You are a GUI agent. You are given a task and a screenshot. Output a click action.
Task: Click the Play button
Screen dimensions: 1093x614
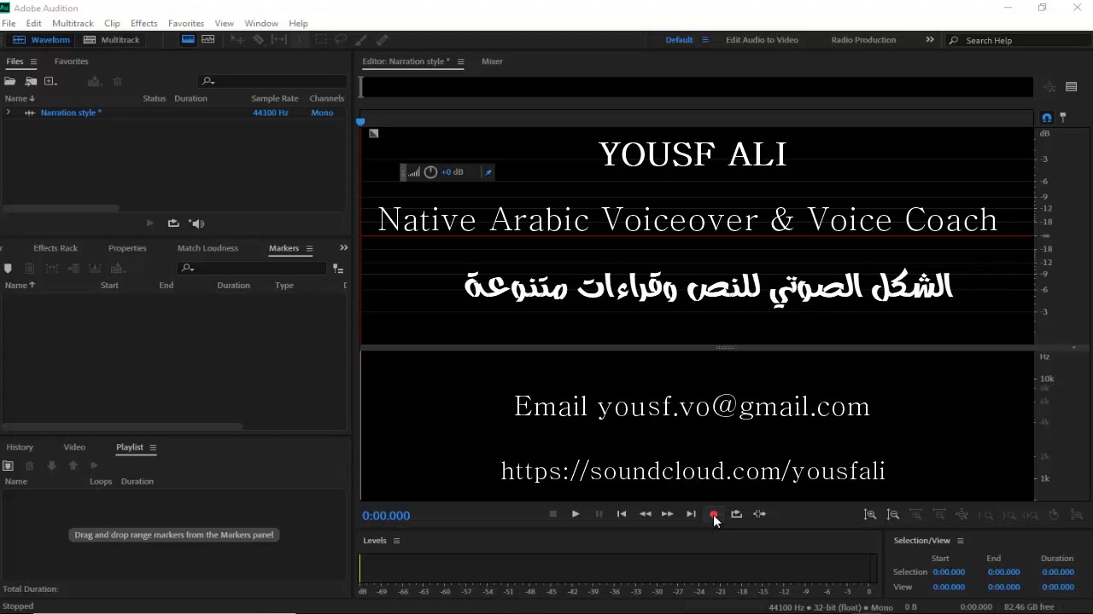tap(576, 514)
